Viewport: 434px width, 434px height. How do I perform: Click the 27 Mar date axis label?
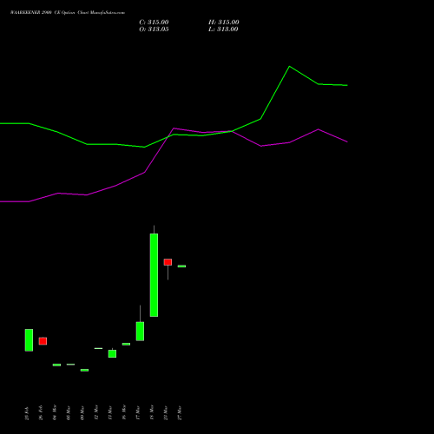click(180, 413)
